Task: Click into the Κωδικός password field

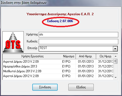Action: [x=78, y=42]
